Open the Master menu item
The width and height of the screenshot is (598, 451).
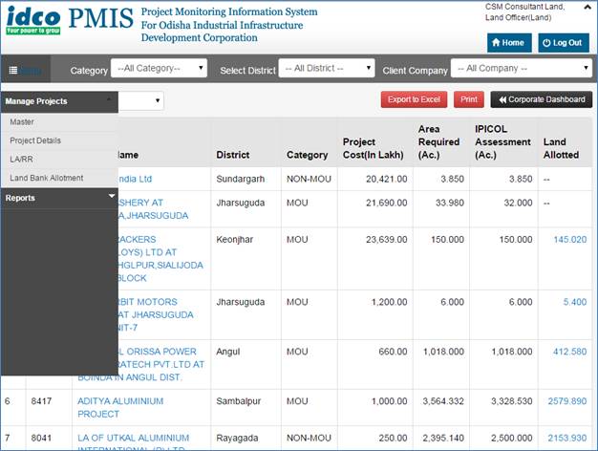tap(22, 121)
